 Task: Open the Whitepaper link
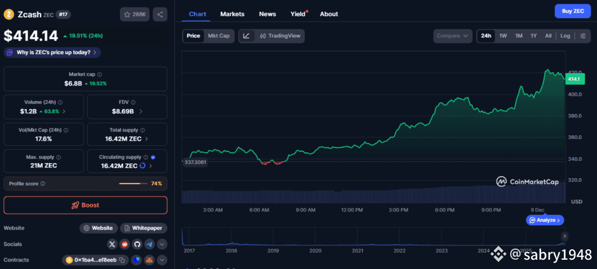pos(144,228)
